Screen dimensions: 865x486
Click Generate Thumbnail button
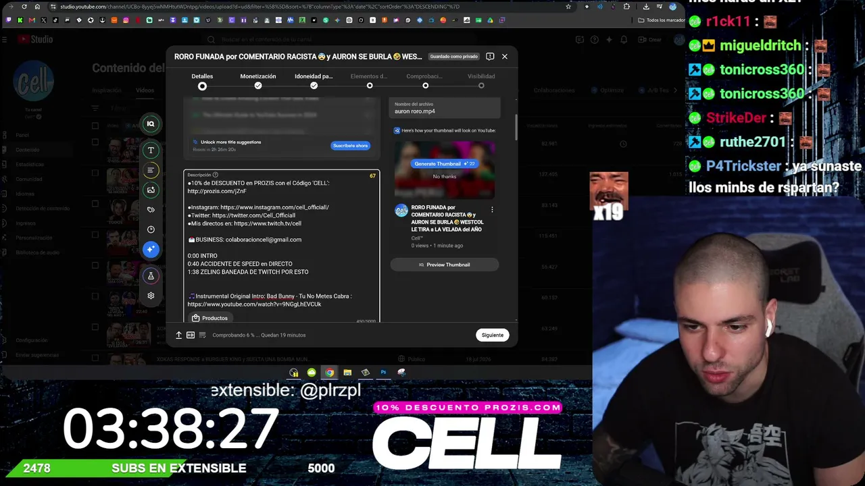pos(445,163)
